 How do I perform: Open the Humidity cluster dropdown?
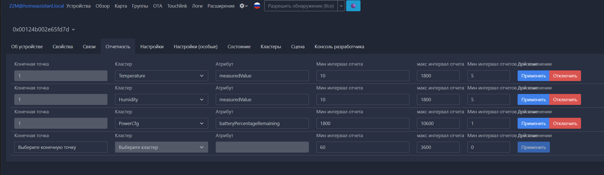pyautogui.click(x=161, y=100)
